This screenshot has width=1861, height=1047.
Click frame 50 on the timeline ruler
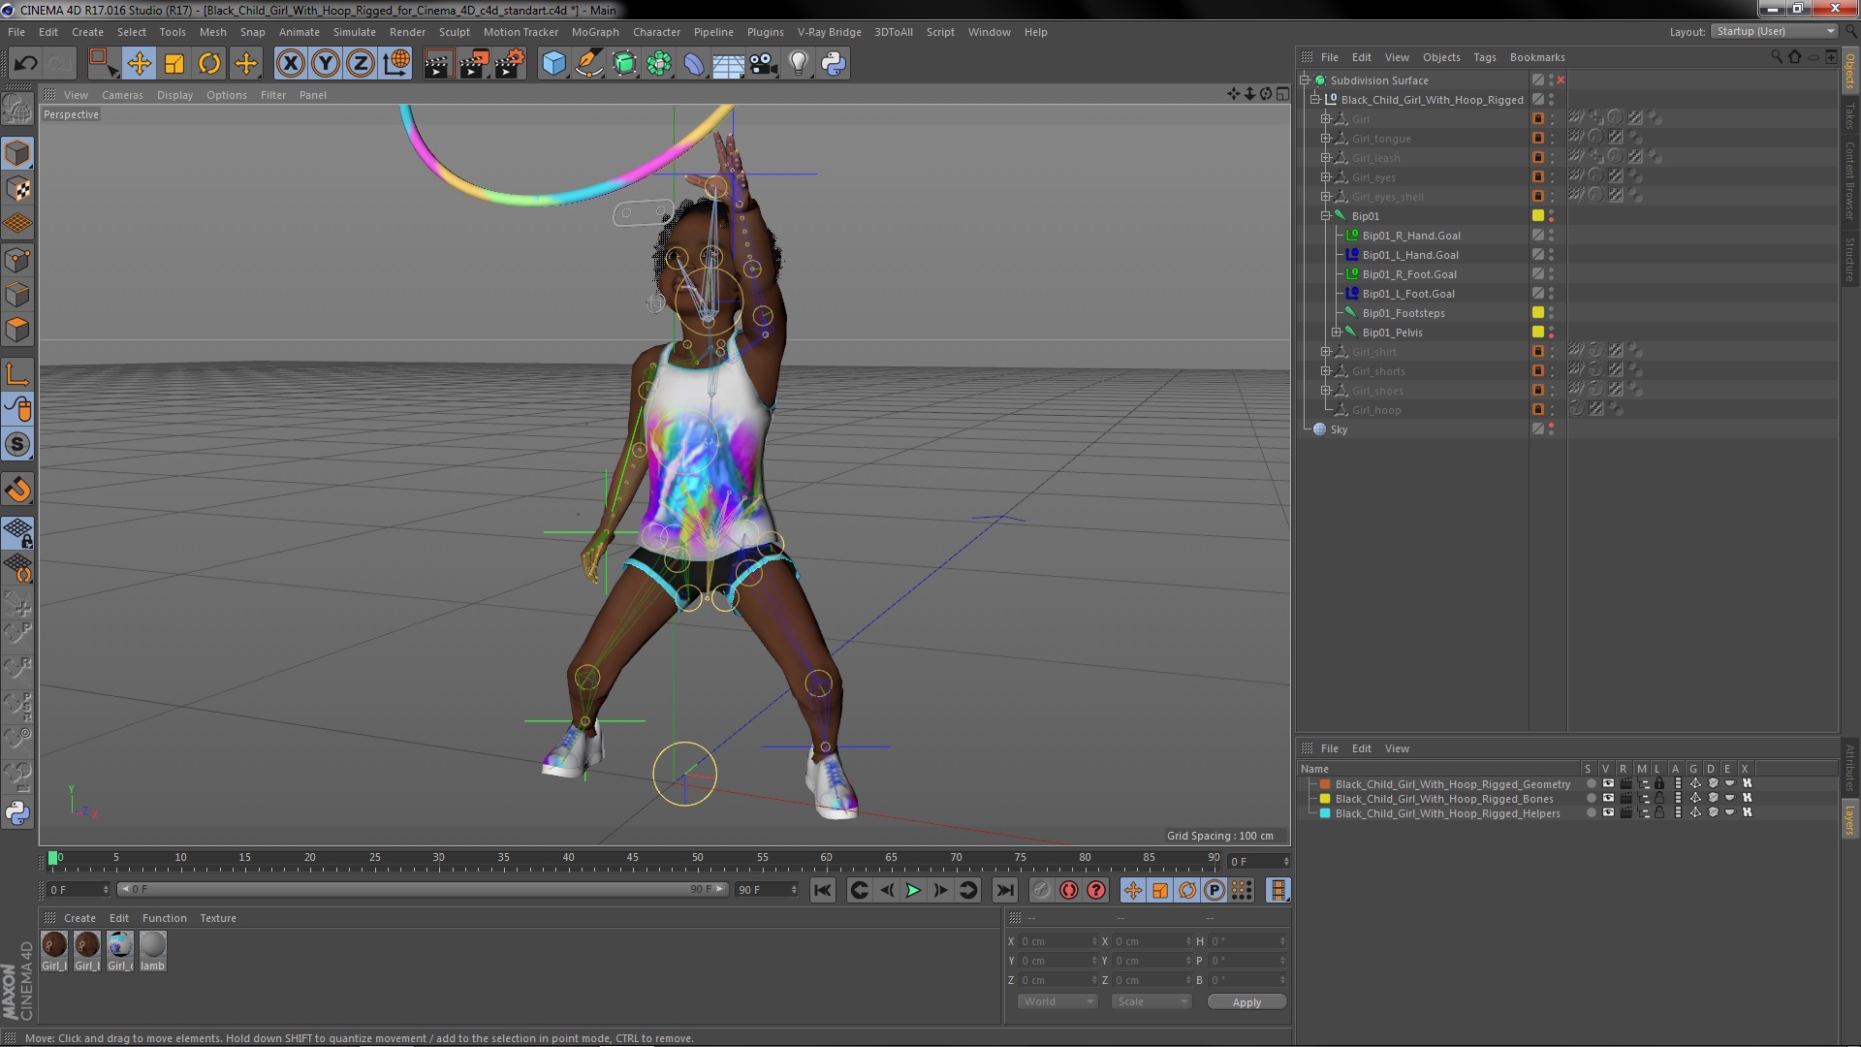pos(698,858)
